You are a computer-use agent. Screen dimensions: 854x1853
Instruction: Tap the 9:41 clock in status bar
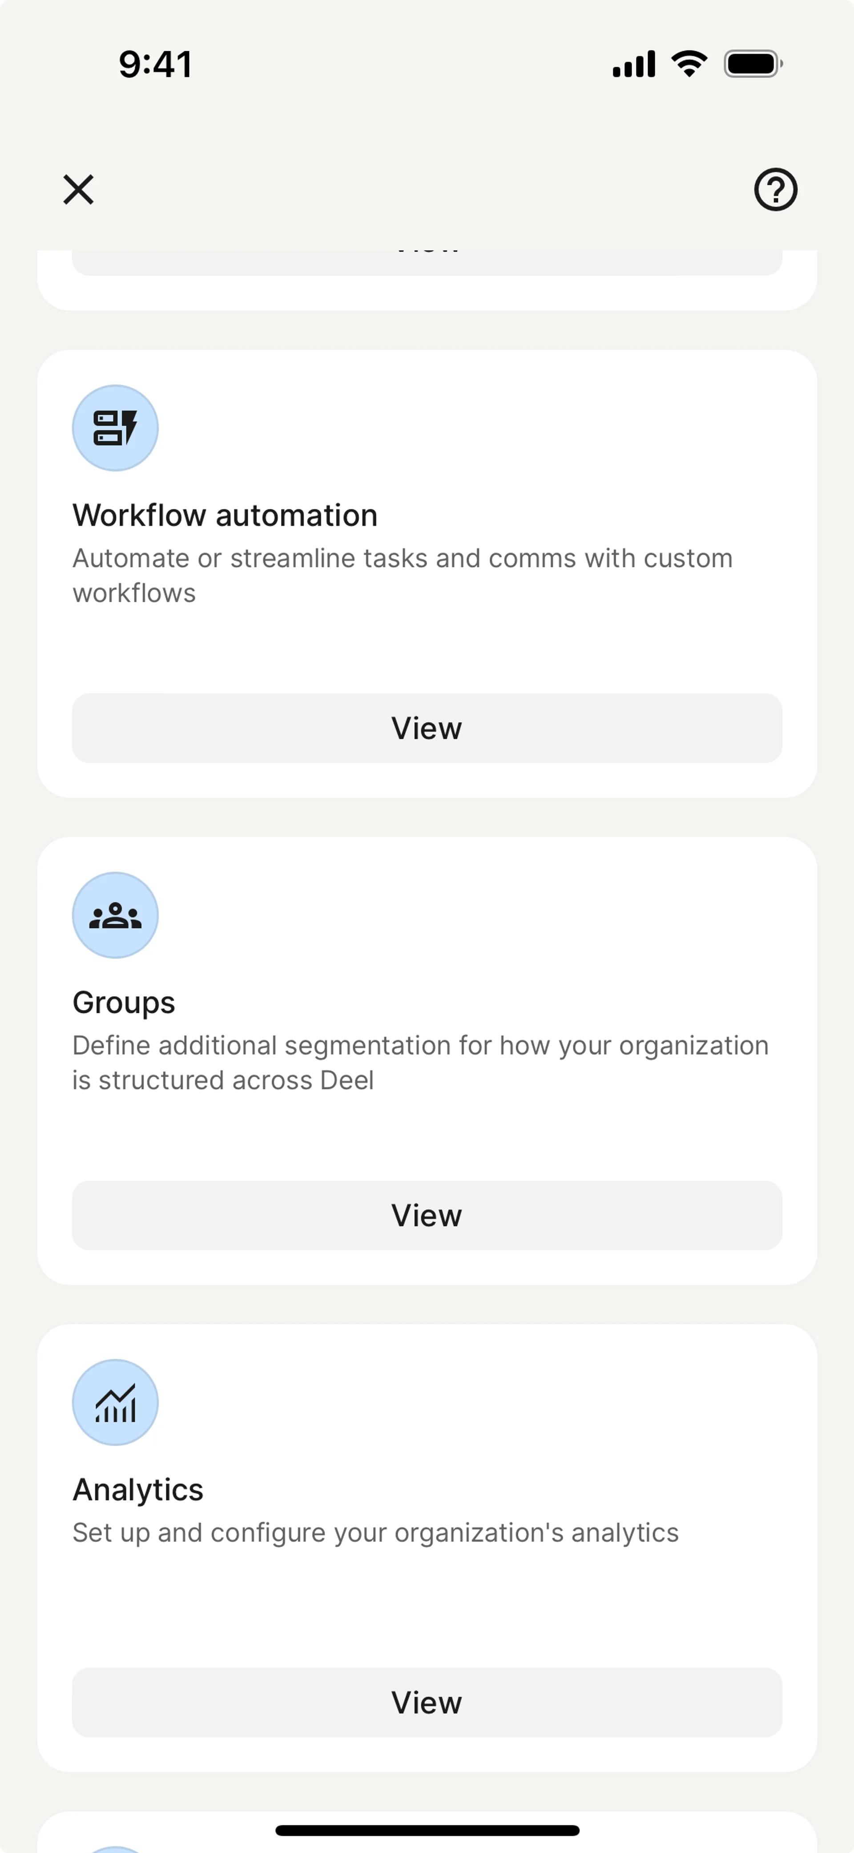(155, 64)
